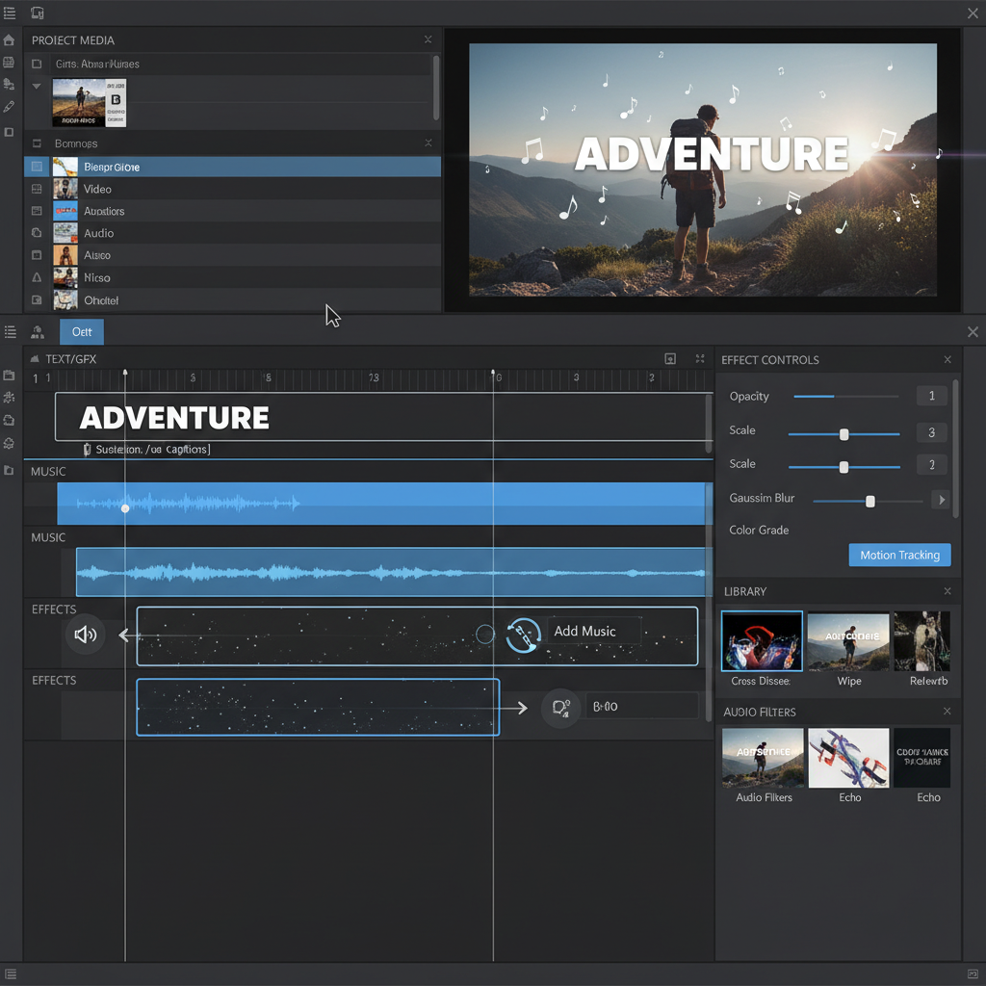Close the Audio Filters panel
Viewport: 986px width, 986px height.
(x=947, y=712)
